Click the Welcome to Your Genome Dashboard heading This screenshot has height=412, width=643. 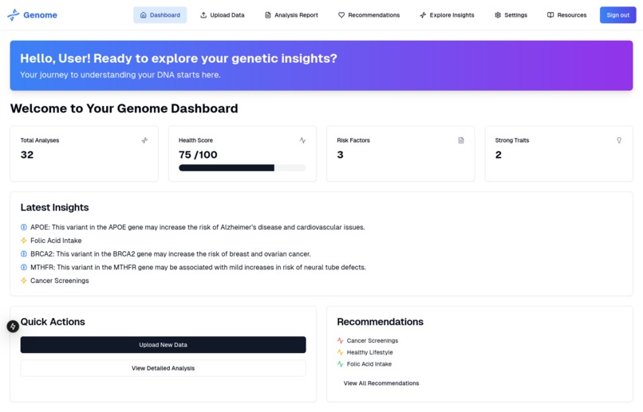click(124, 108)
